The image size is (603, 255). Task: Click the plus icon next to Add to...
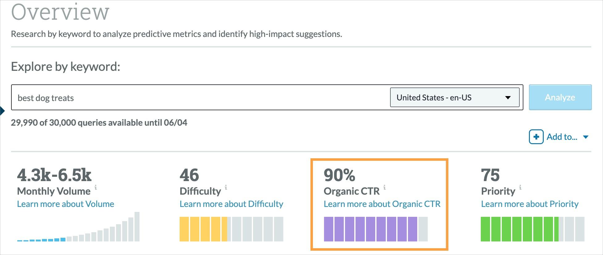pos(536,136)
